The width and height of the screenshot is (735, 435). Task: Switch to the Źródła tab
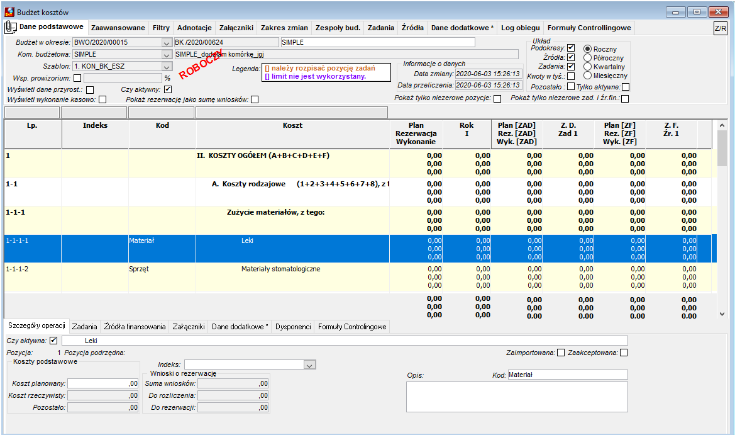click(x=412, y=28)
